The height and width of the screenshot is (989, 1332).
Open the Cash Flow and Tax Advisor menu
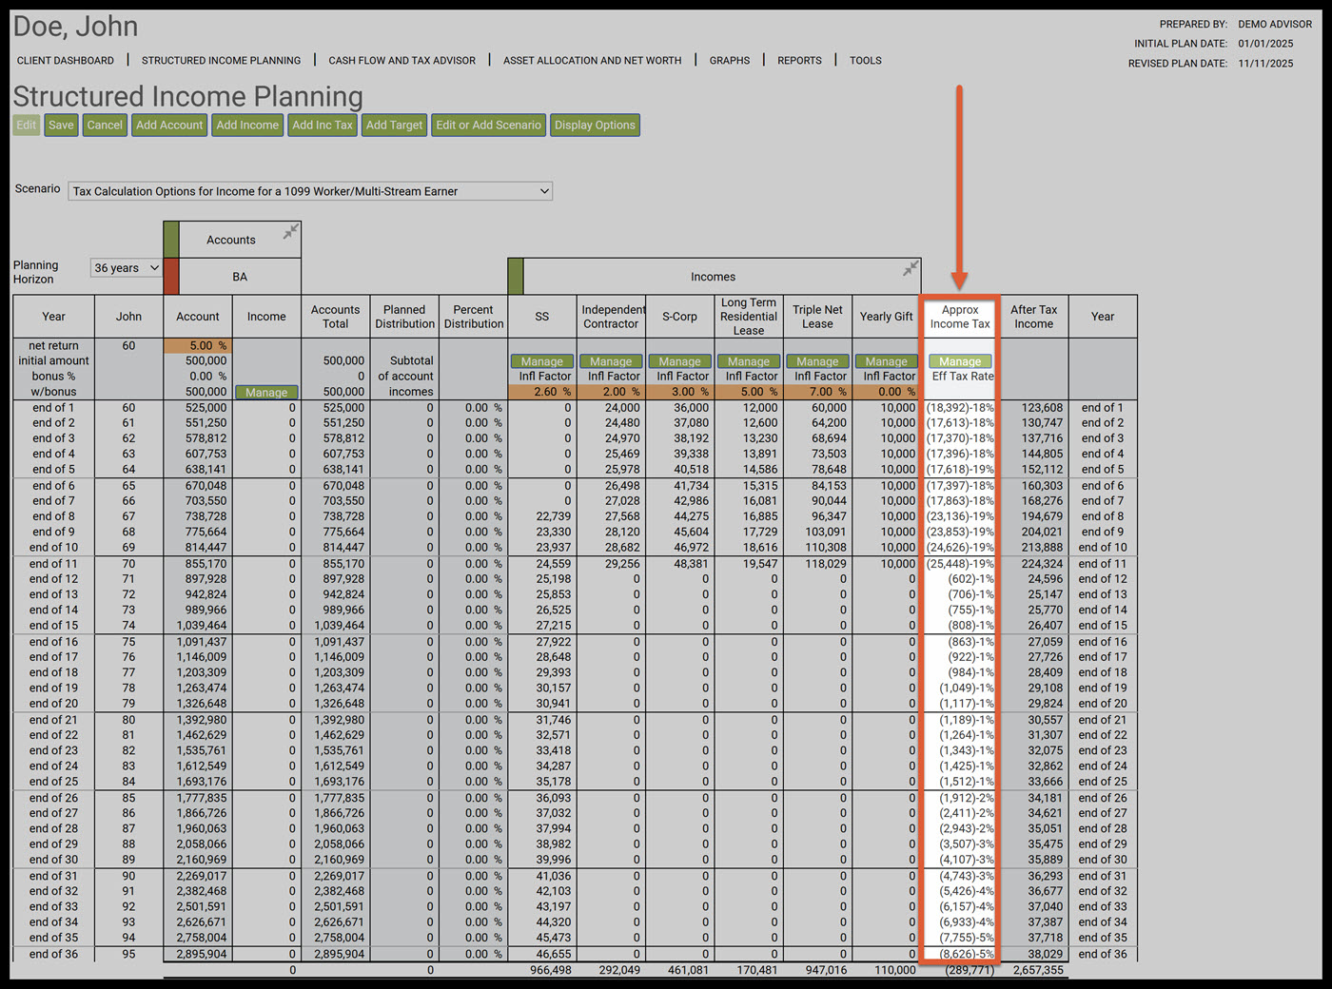tap(402, 61)
